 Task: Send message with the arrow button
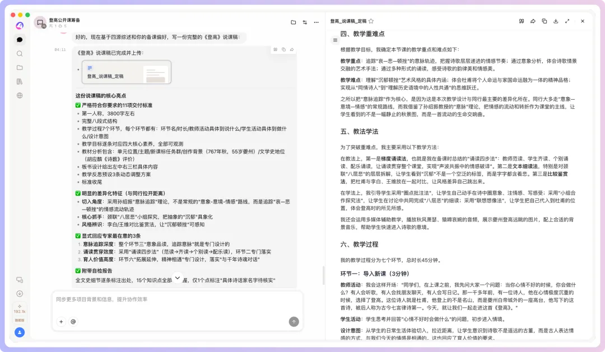[294, 322]
